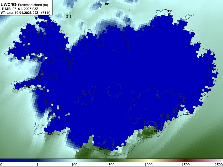Click the map value label 151
The image size is (223, 167).
(x=170, y=11)
